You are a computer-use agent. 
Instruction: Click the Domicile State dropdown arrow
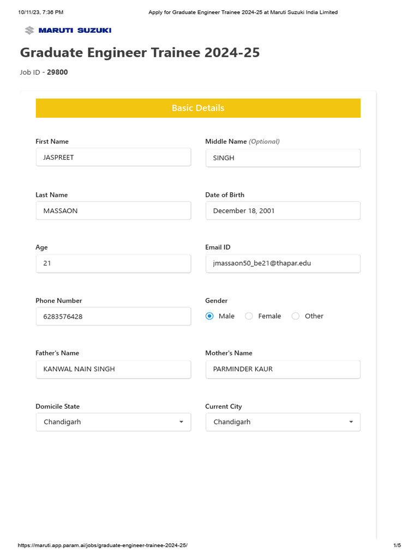181,422
